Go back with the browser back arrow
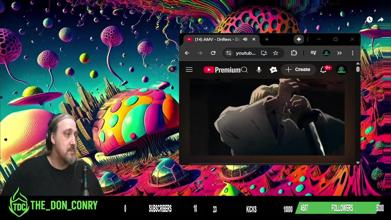This screenshot has height=220, width=391. 187,53
